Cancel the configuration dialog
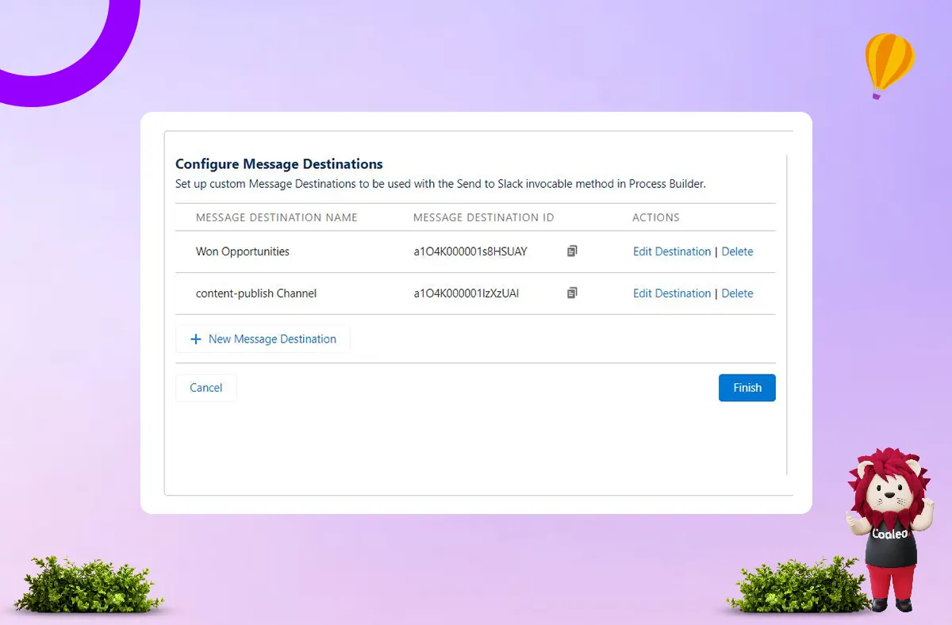This screenshot has width=952, height=625. click(206, 388)
